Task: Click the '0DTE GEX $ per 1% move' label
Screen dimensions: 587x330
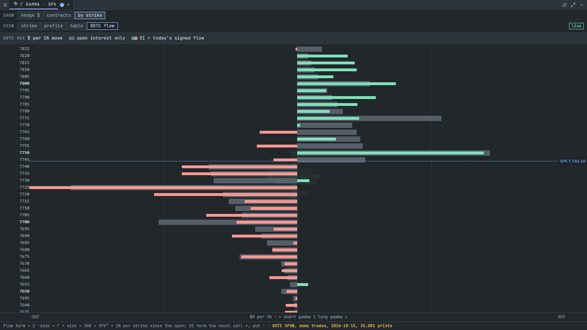Action: (x=33, y=38)
